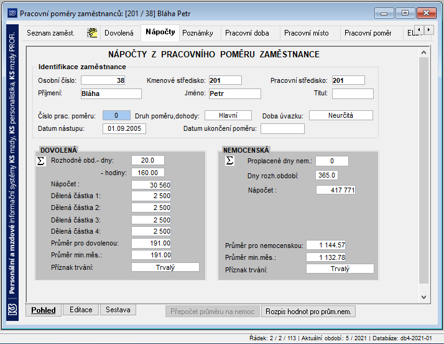This screenshot has width=444, height=344.
Task: Click the NÁPOČTY Z PRACOVNÍHO POMĚRU heading
Action: (214, 54)
